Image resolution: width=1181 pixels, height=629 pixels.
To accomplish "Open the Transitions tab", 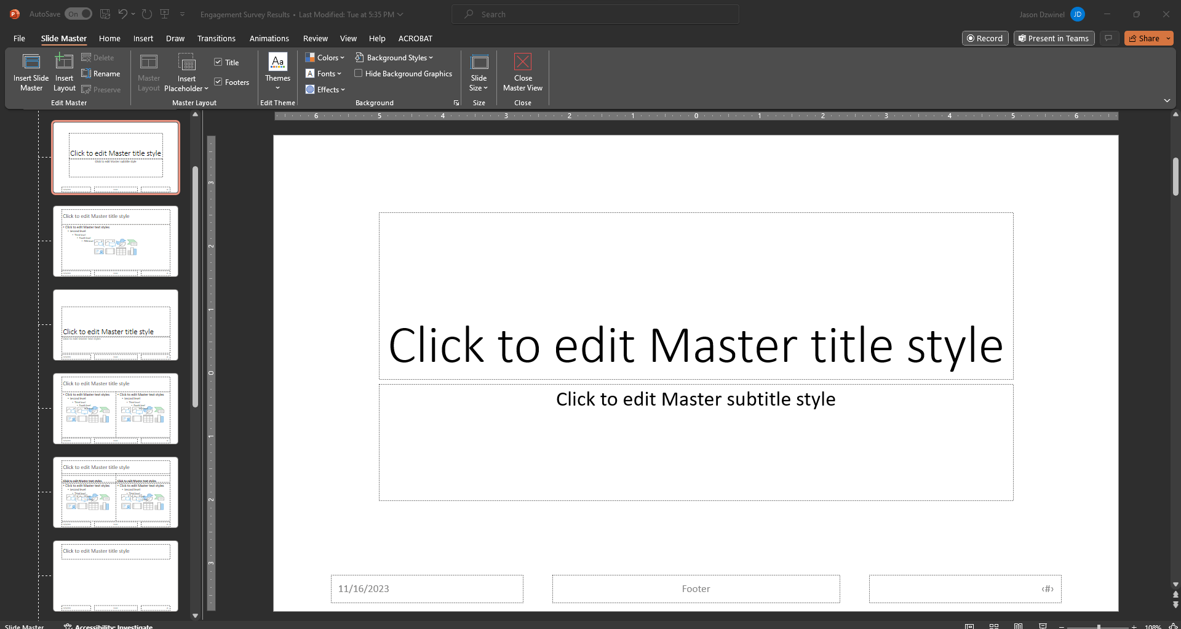I will pos(216,38).
